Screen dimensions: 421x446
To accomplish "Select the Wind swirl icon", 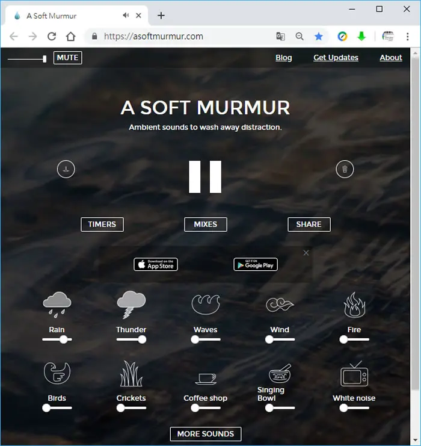I will pyautogui.click(x=280, y=305).
